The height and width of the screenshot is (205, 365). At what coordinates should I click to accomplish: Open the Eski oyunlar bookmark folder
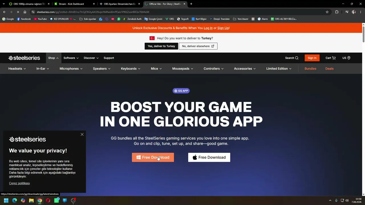point(88,19)
